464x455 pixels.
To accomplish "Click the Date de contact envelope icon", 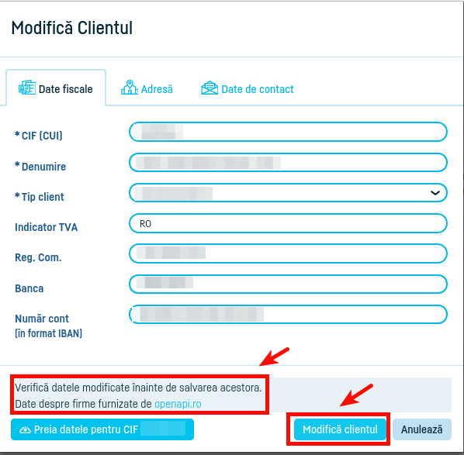I will pyautogui.click(x=209, y=88).
